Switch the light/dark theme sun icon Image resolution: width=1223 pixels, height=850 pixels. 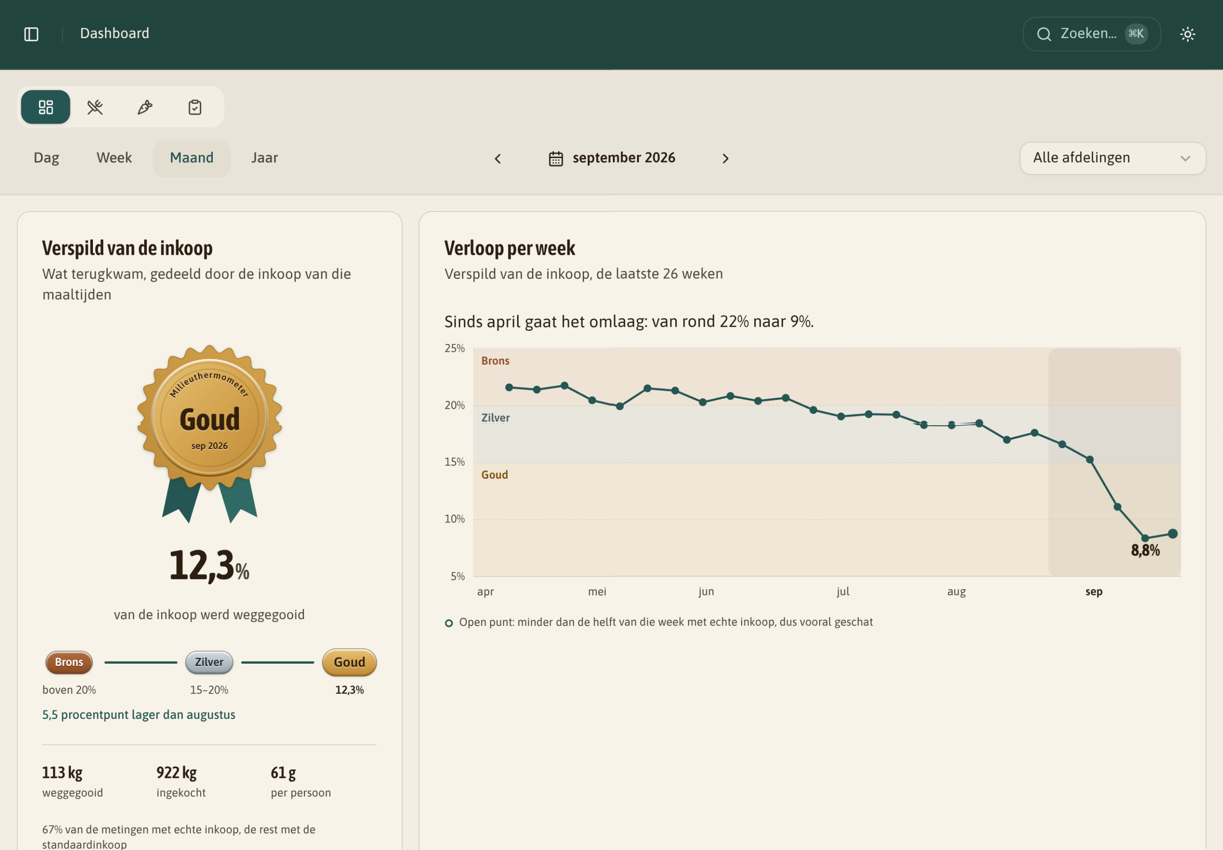point(1187,34)
